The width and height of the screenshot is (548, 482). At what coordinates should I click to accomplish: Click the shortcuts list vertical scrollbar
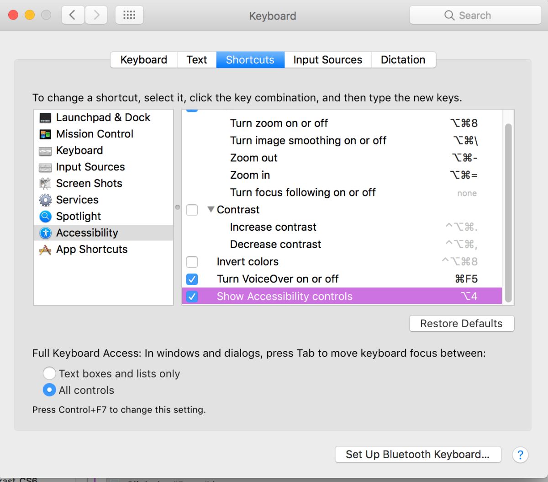(508, 213)
